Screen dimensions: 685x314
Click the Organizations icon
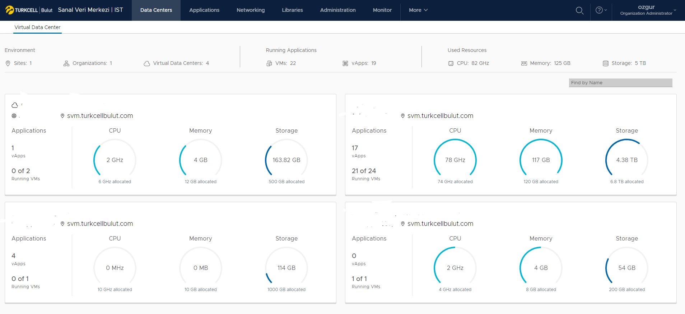66,63
